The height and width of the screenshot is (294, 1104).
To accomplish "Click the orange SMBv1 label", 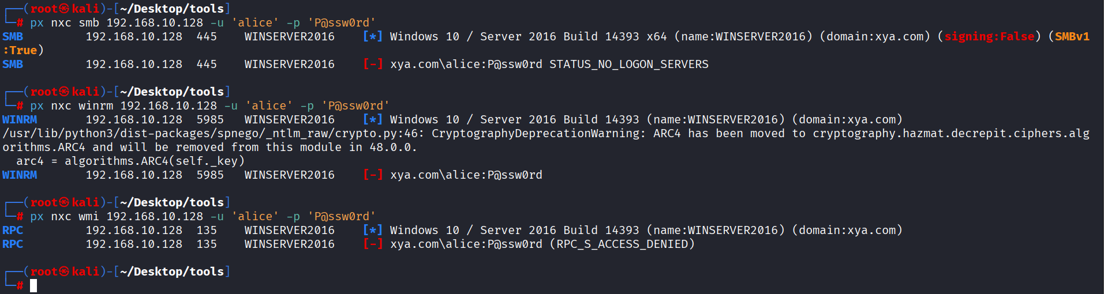I will click(1072, 36).
